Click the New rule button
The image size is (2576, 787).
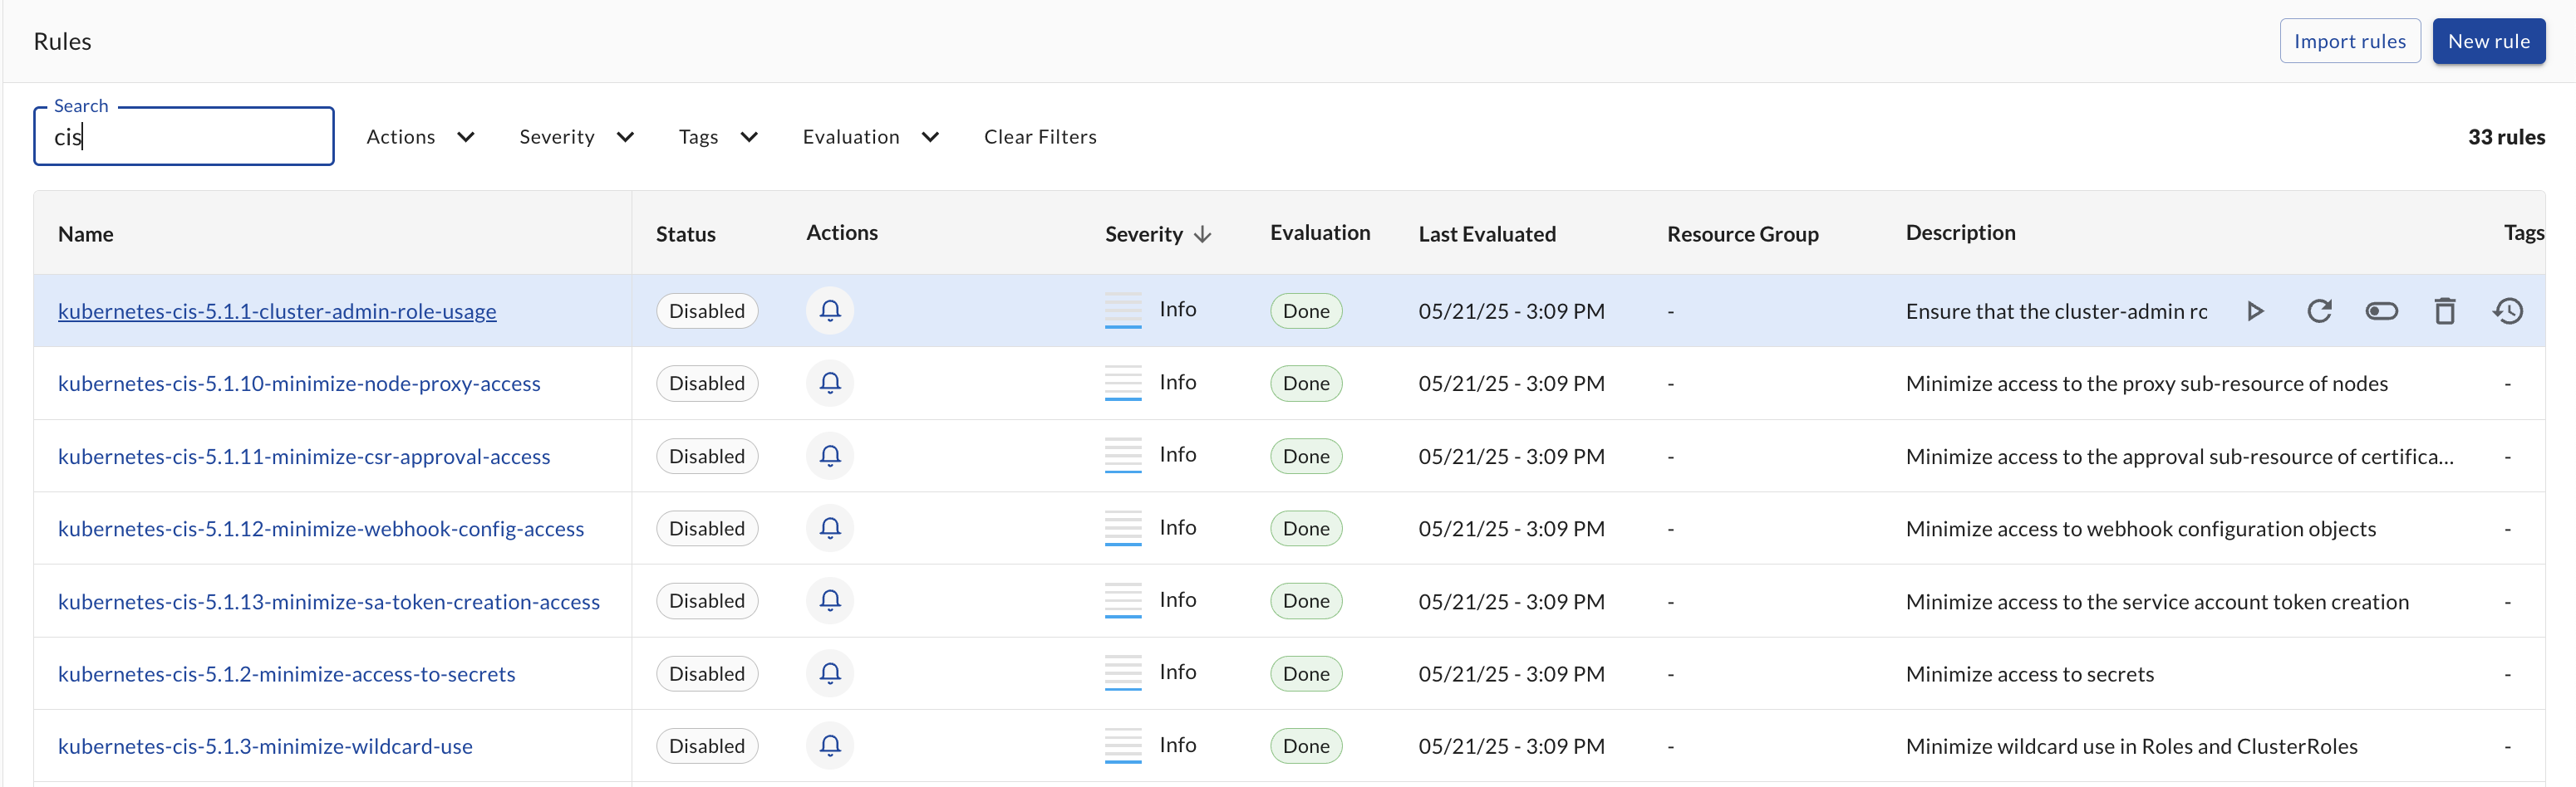click(x=2489, y=41)
